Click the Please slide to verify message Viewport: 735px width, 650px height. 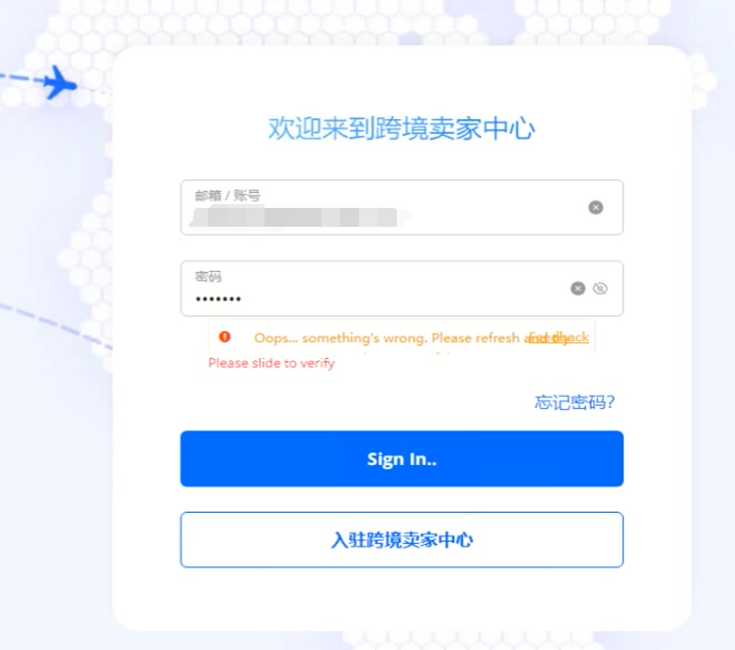(x=271, y=363)
